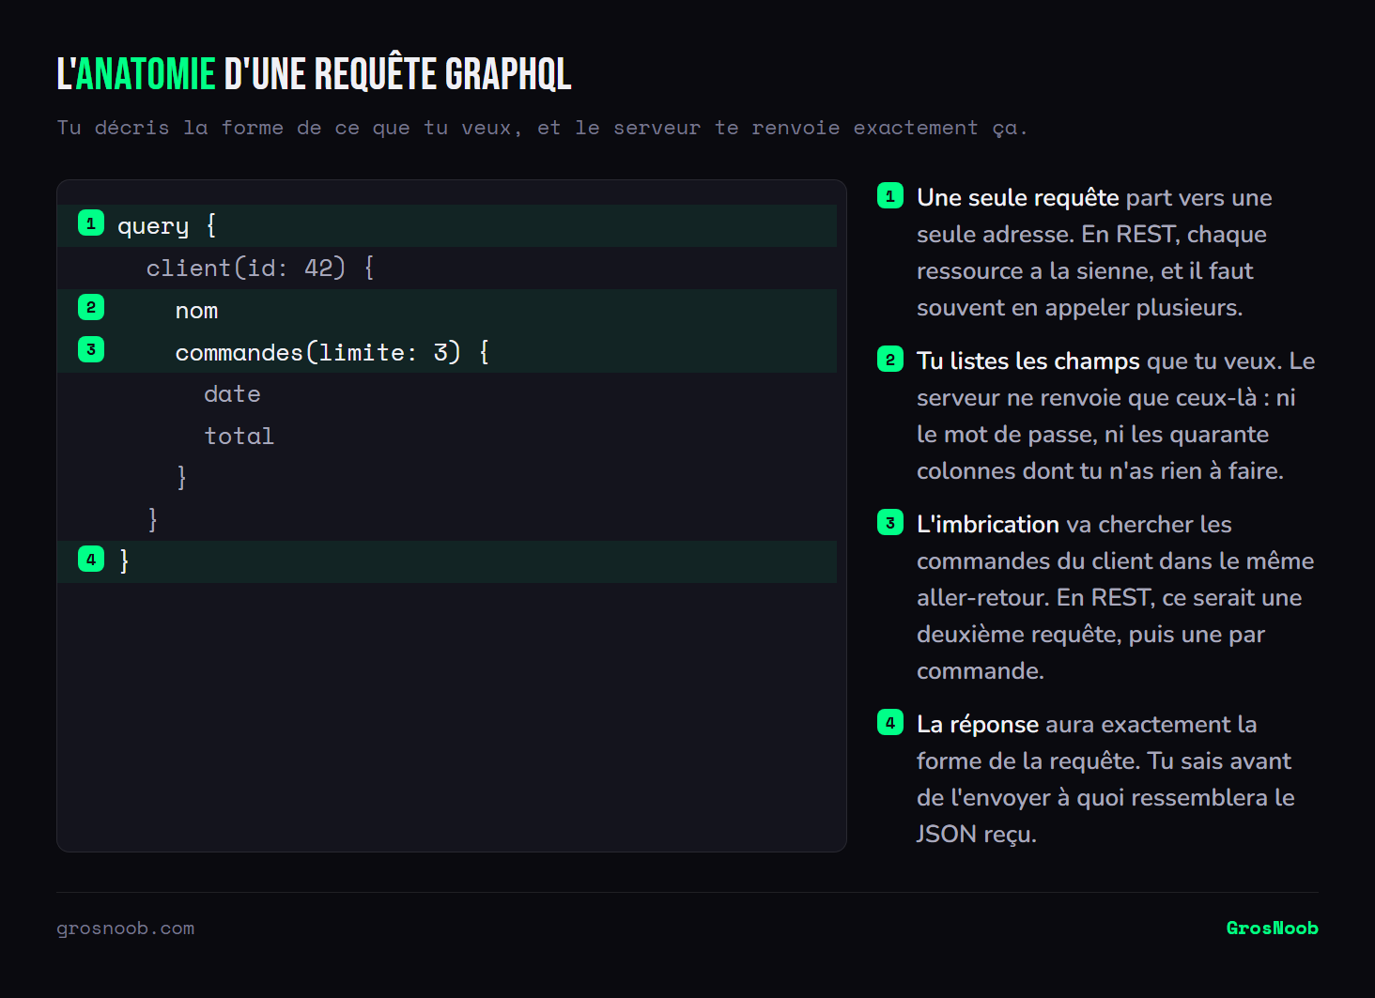Click badge 1 next to "Une seule requête"
Image resolution: width=1375 pixels, height=998 pixels.
(x=890, y=196)
